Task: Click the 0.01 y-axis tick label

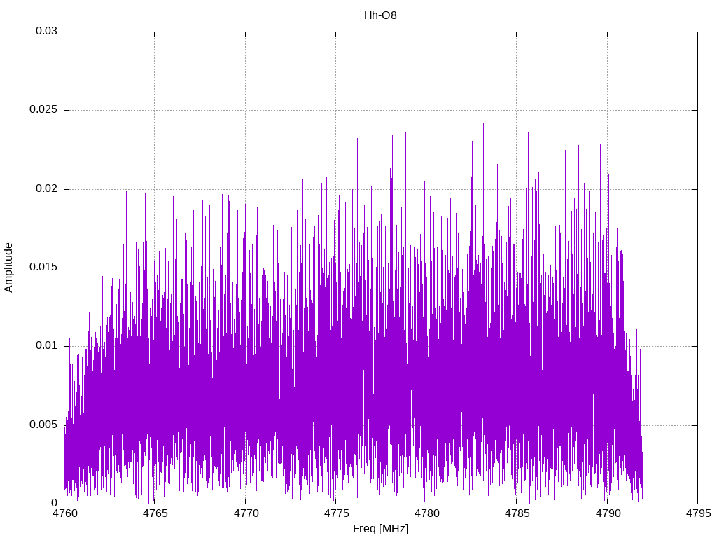Action: [x=47, y=346]
